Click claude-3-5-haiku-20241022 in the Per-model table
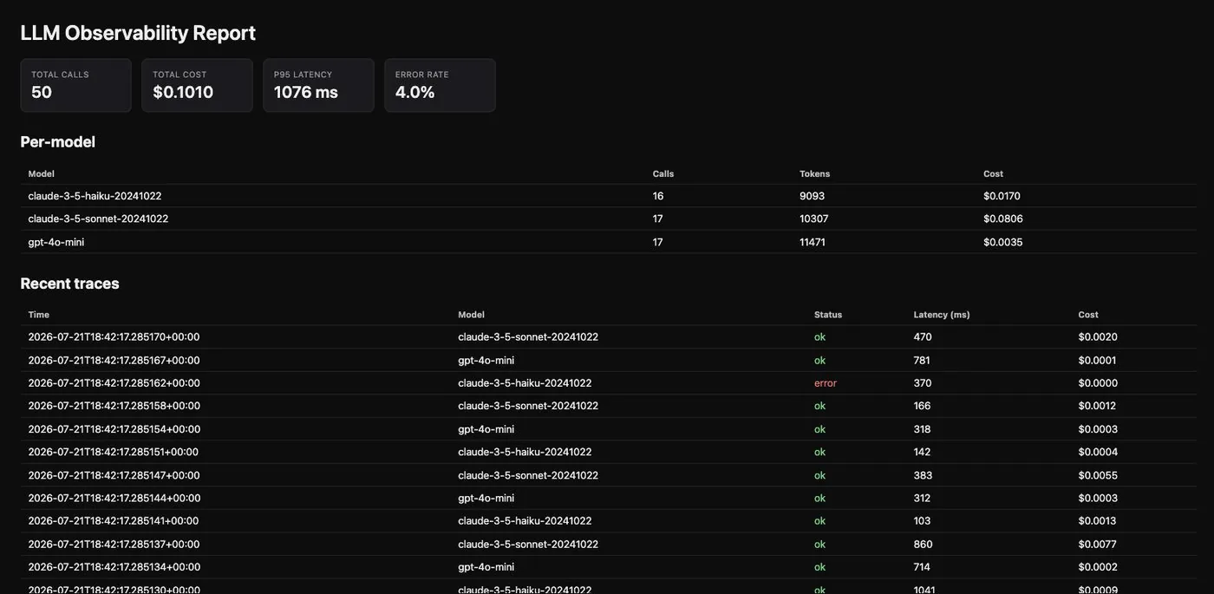Image resolution: width=1214 pixels, height=594 pixels. [95, 196]
